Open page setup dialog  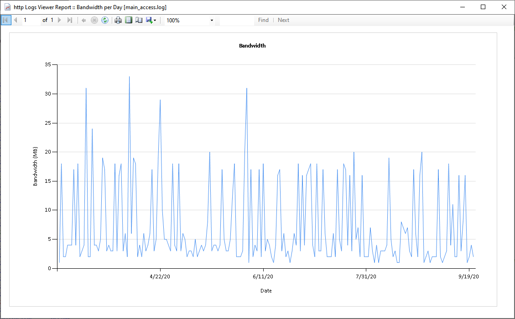[x=139, y=21]
